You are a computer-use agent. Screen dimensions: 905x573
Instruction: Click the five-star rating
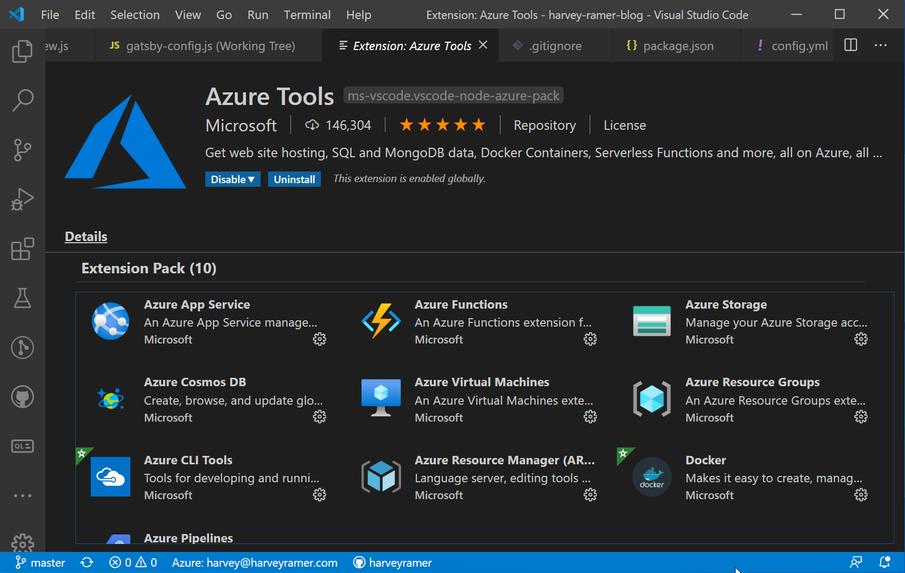click(442, 125)
